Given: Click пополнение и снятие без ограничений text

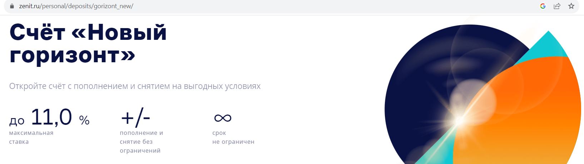Looking at the screenshot, I should (x=142, y=142).
